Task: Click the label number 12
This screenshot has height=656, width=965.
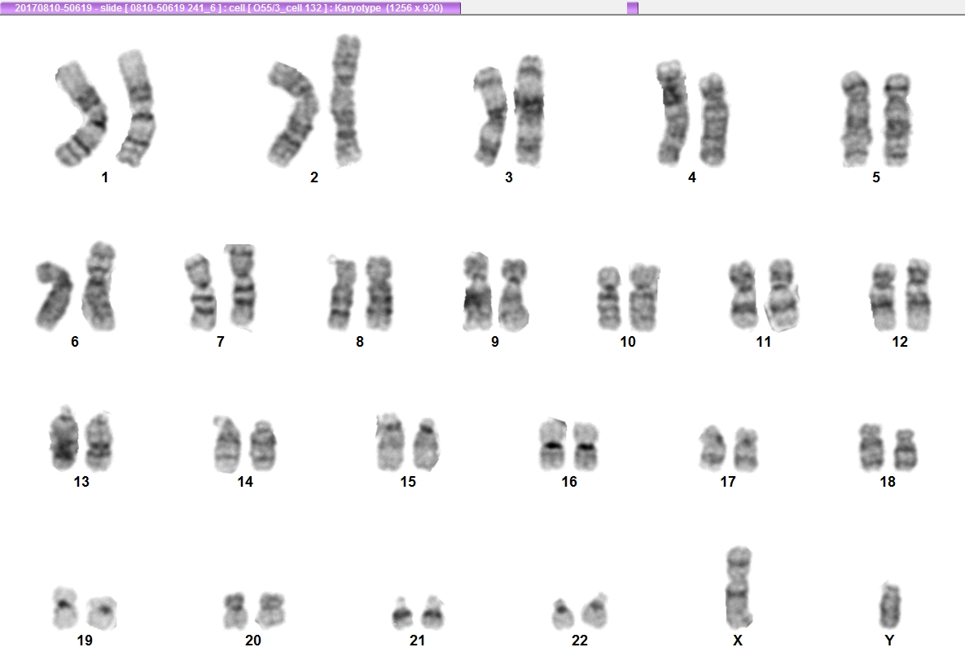Action: point(900,342)
